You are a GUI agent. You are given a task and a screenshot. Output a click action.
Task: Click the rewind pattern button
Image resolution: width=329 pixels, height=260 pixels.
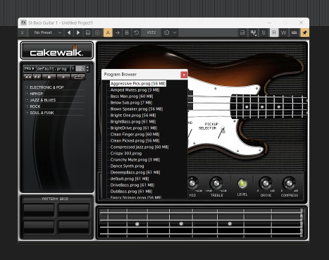pos(27,77)
